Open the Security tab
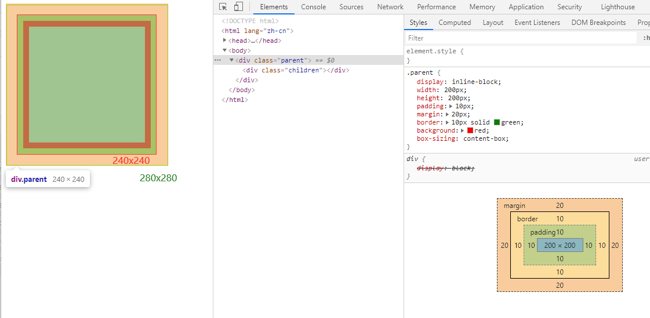The width and height of the screenshot is (650, 318). 569,7
